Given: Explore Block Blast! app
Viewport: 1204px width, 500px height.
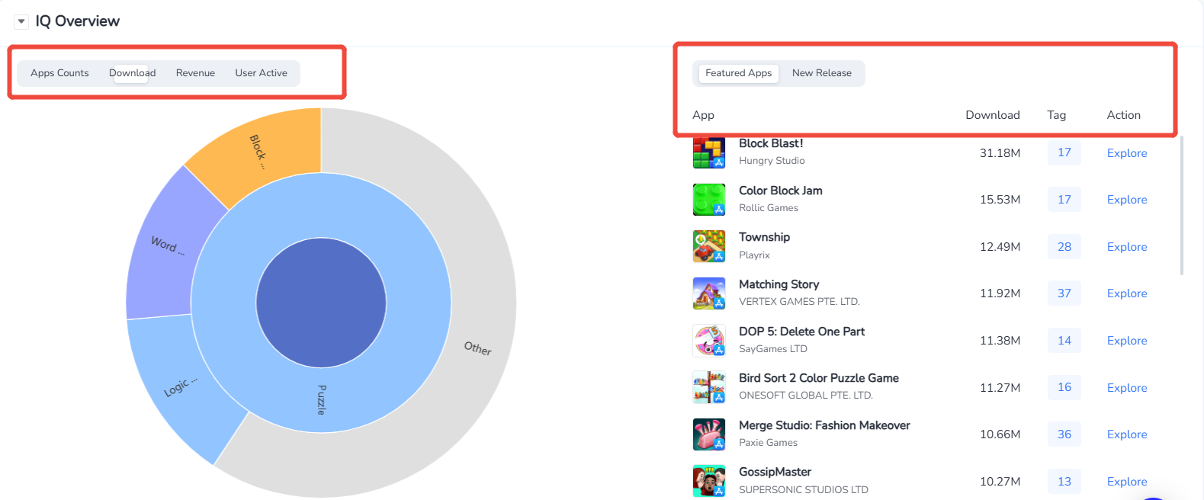Looking at the screenshot, I should point(1127,153).
